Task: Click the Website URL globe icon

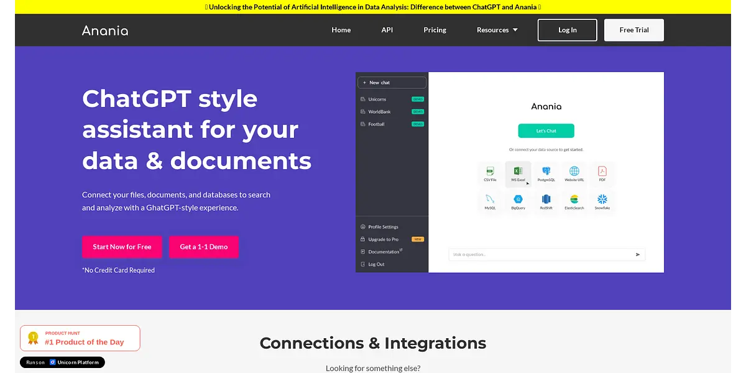Action: 574,172
